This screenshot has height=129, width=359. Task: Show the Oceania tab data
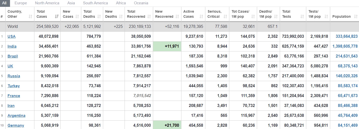(x=141, y=3)
